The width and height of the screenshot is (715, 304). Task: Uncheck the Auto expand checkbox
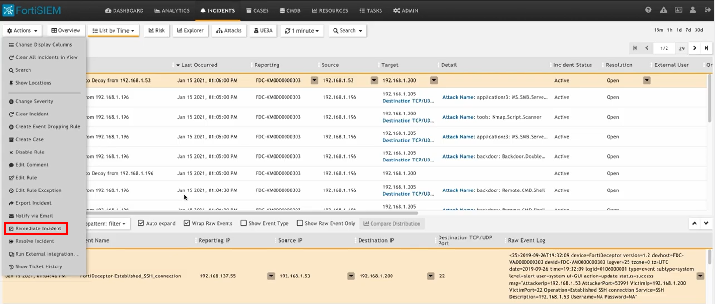[x=141, y=223]
